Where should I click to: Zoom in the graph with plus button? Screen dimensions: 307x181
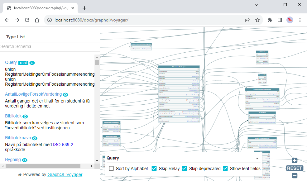295,161
